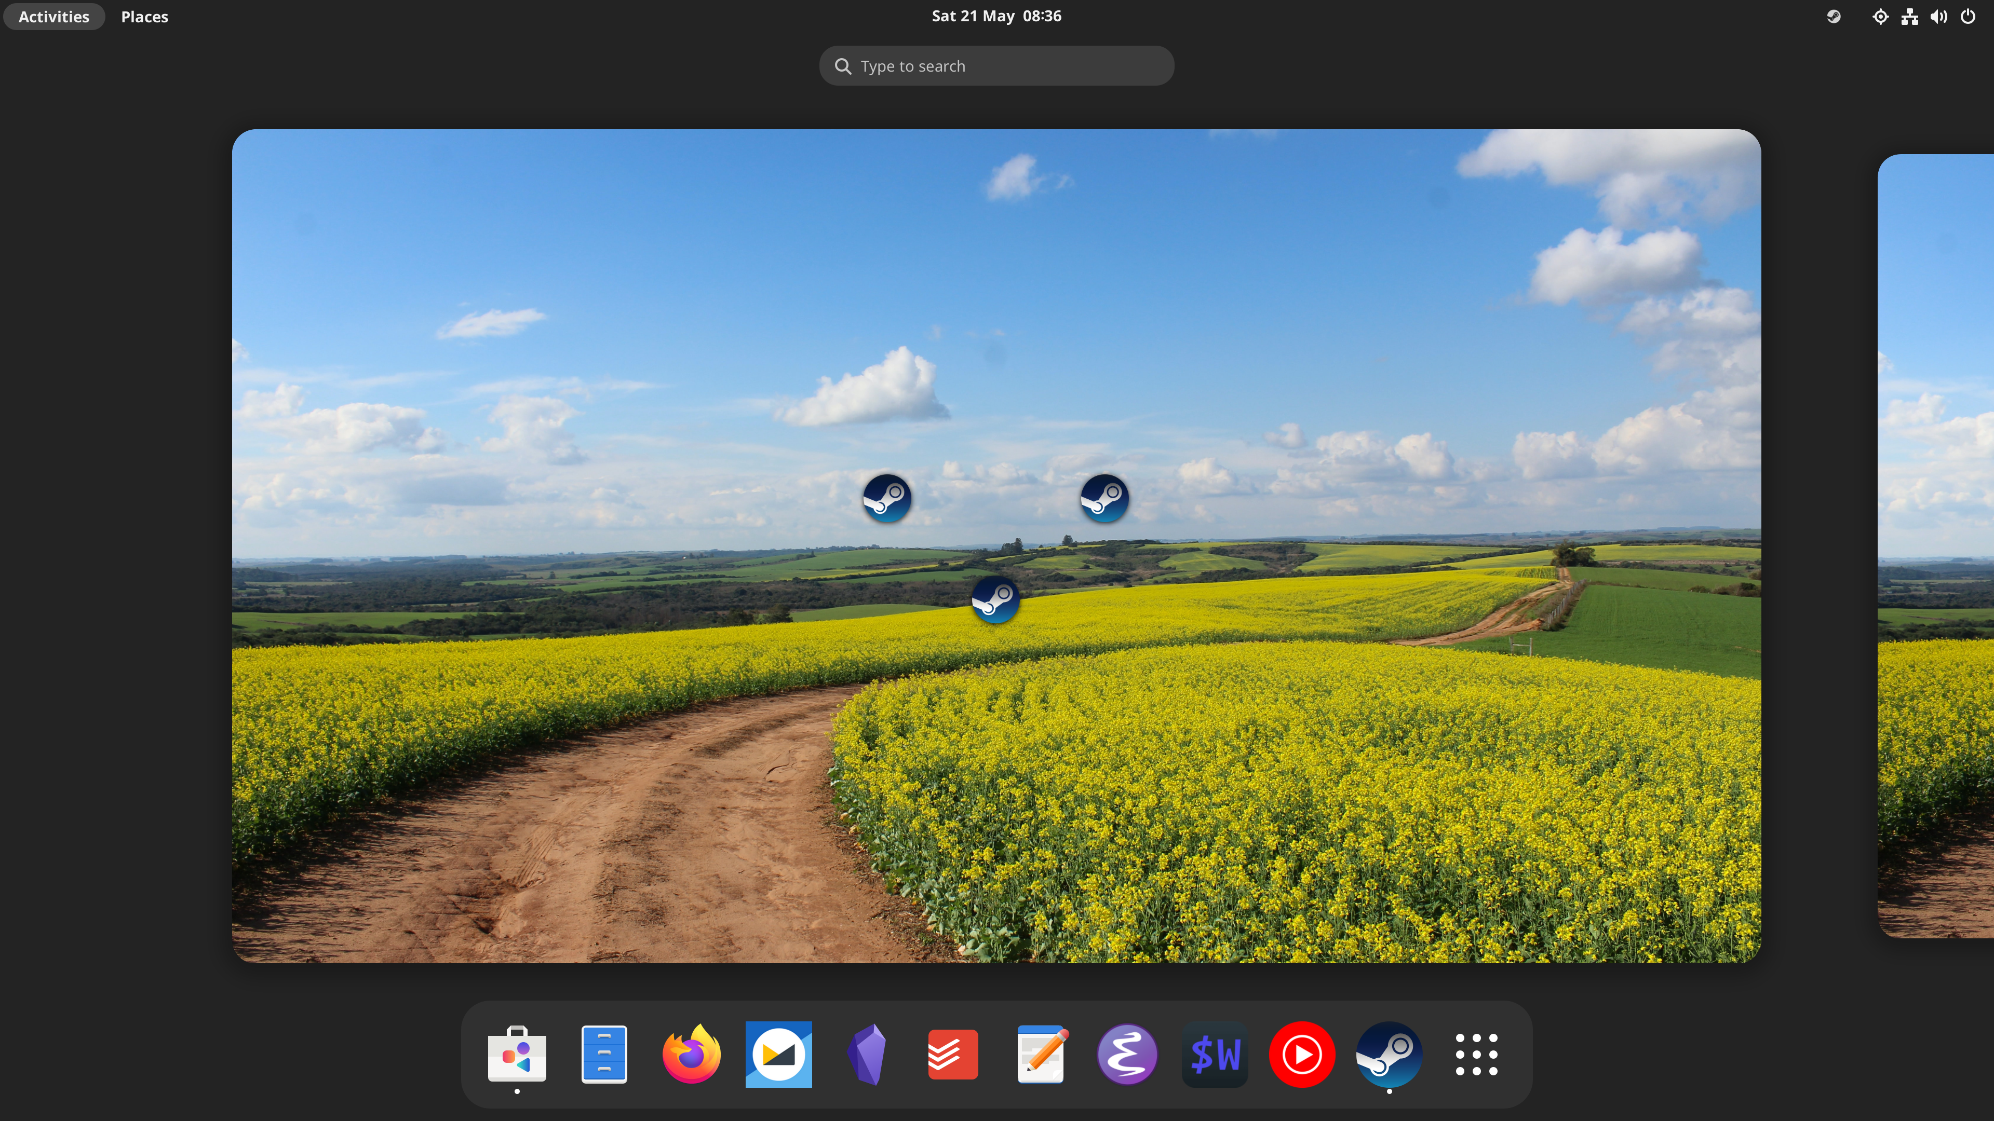
Task: Open the Software store from the dock
Action: click(517, 1054)
